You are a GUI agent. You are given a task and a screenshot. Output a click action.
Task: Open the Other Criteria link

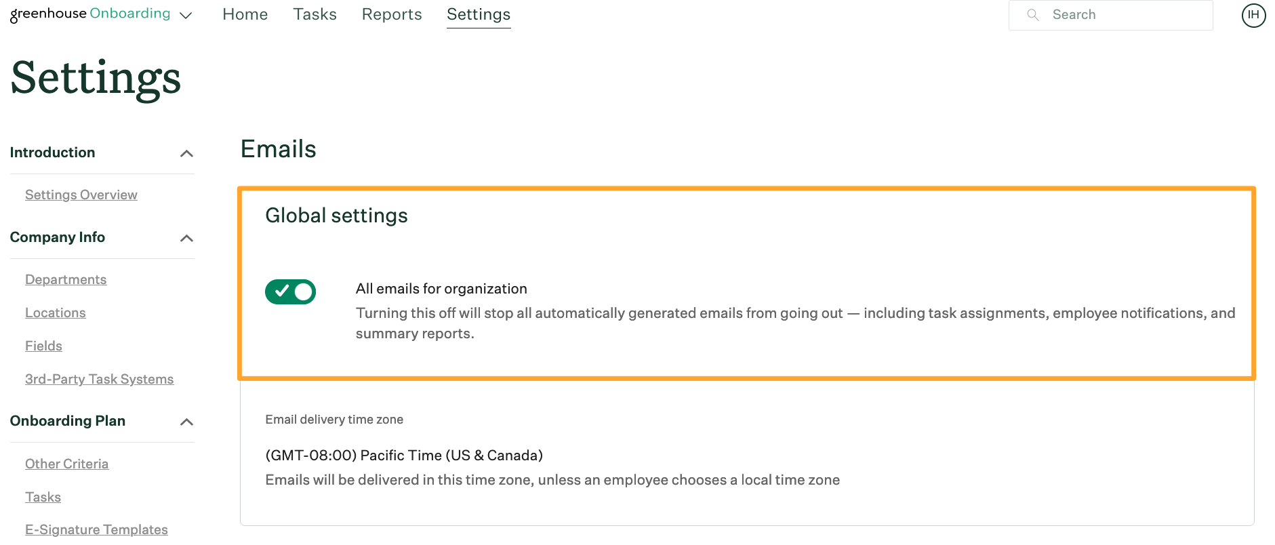(x=67, y=464)
